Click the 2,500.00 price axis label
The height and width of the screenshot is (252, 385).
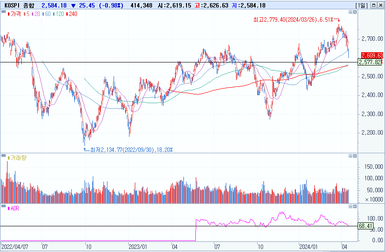click(x=372, y=76)
